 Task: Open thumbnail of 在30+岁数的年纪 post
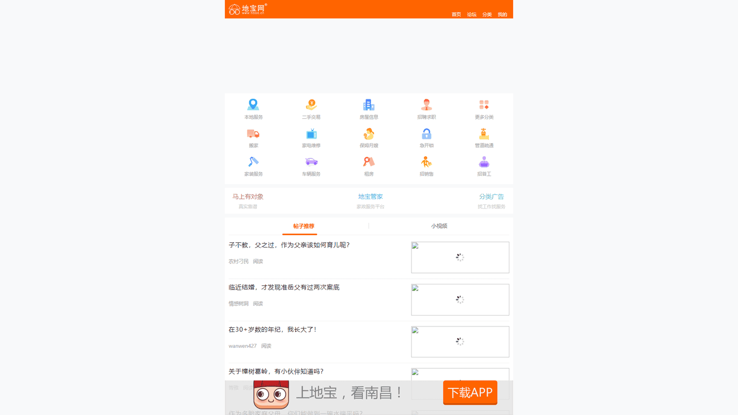(460, 342)
